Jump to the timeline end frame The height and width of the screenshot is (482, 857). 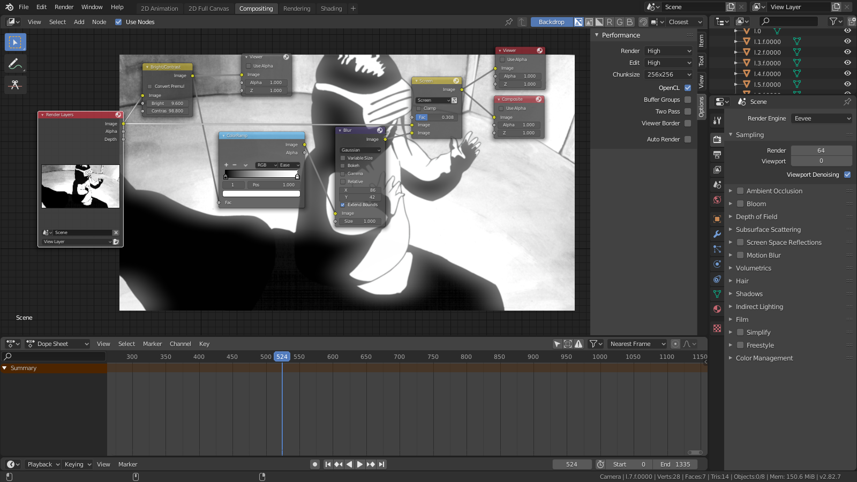(381, 464)
